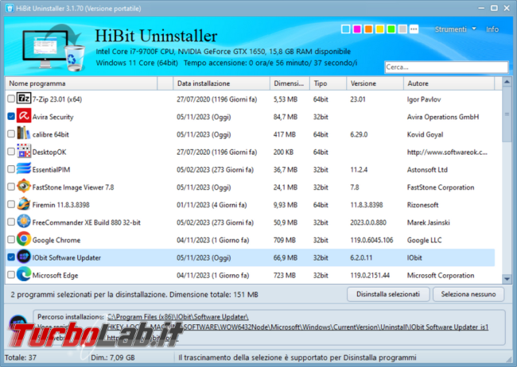Open the Info menu
The width and height of the screenshot is (517, 367).
click(492, 29)
